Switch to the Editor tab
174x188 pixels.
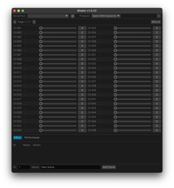click(x=18, y=138)
